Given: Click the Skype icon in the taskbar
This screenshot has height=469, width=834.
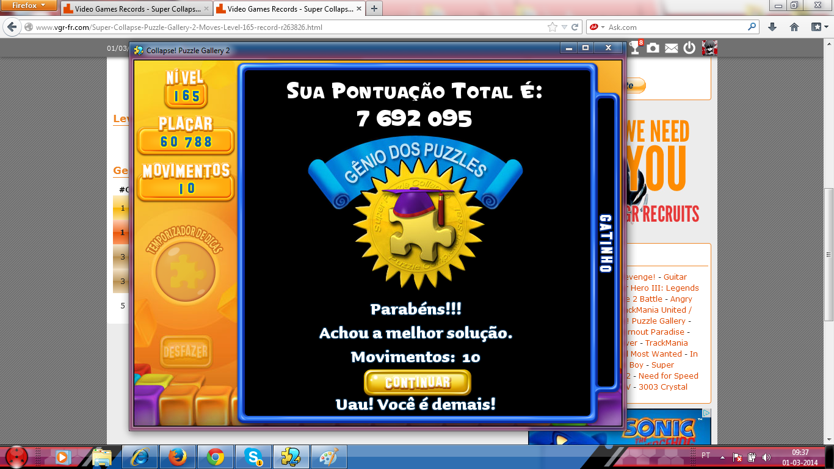Looking at the screenshot, I should (x=252, y=456).
